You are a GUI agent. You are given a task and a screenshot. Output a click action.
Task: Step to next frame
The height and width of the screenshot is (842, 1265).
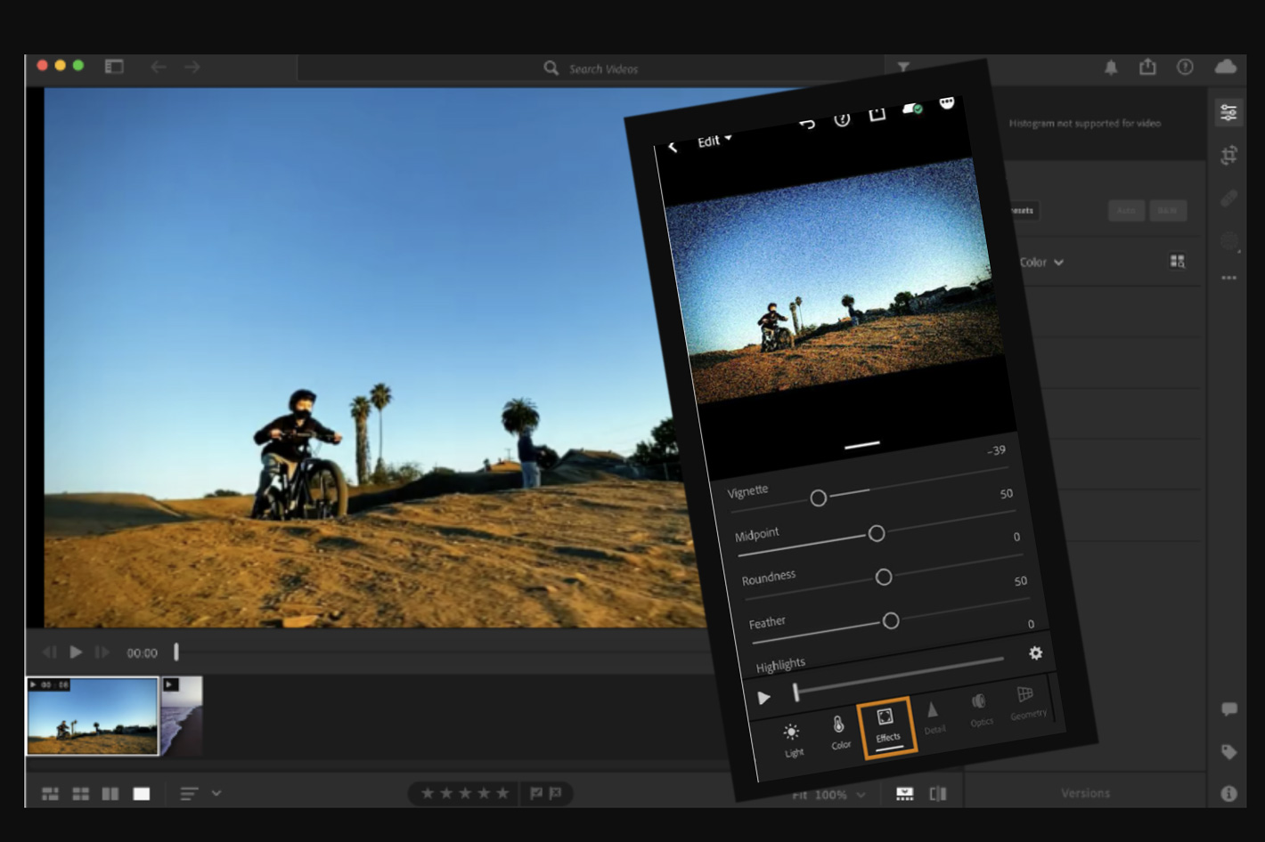(x=102, y=652)
